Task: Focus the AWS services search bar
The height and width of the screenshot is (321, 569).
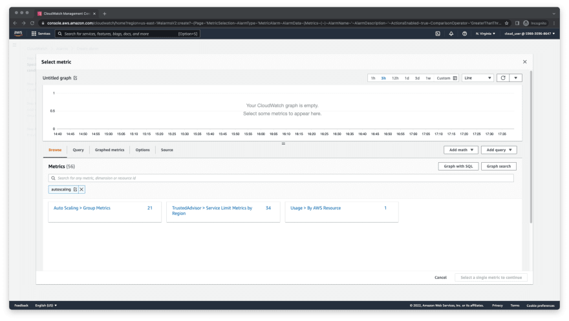Action: (127, 34)
